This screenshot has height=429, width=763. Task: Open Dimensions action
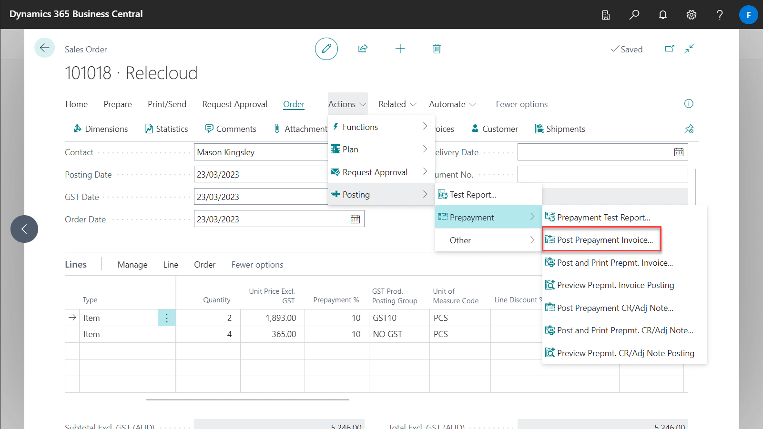pyautogui.click(x=101, y=129)
